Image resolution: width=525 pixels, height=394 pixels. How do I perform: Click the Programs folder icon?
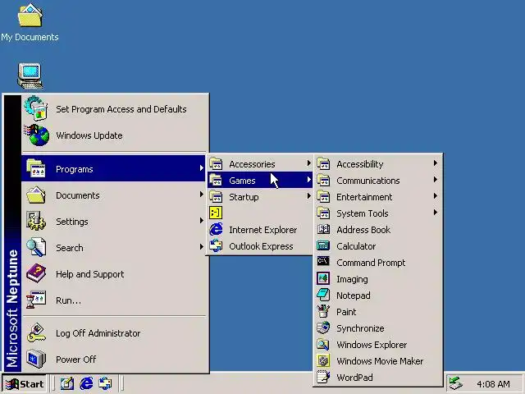click(36, 168)
